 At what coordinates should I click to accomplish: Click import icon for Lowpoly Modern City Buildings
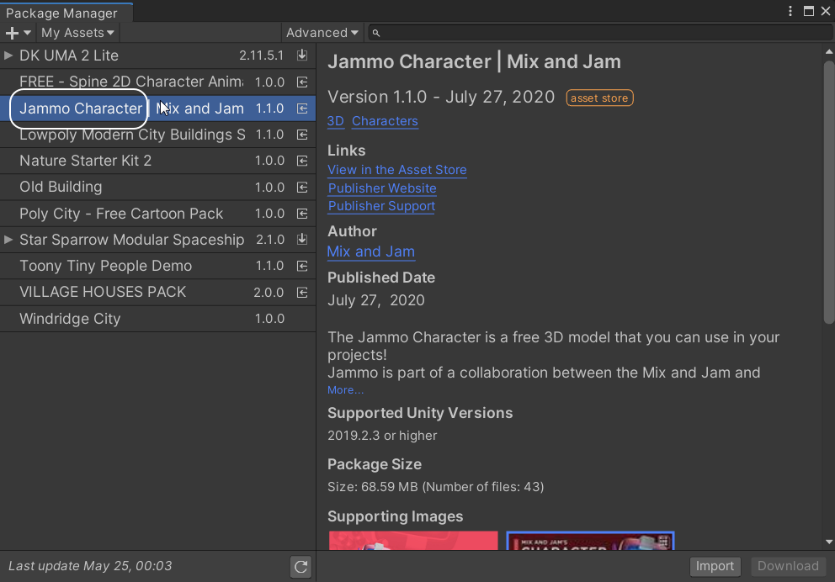302,135
